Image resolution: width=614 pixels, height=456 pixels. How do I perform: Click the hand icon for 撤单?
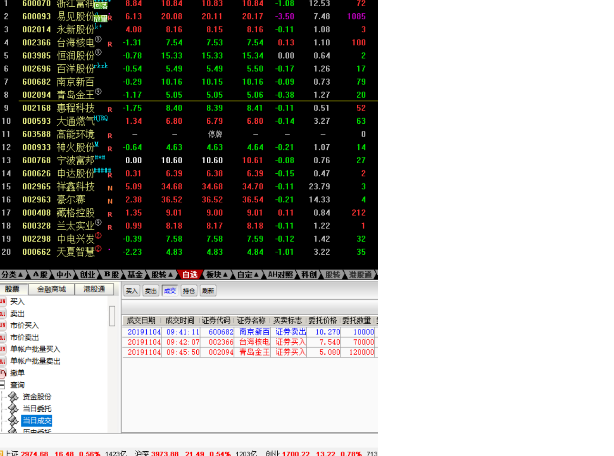tap(2, 373)
